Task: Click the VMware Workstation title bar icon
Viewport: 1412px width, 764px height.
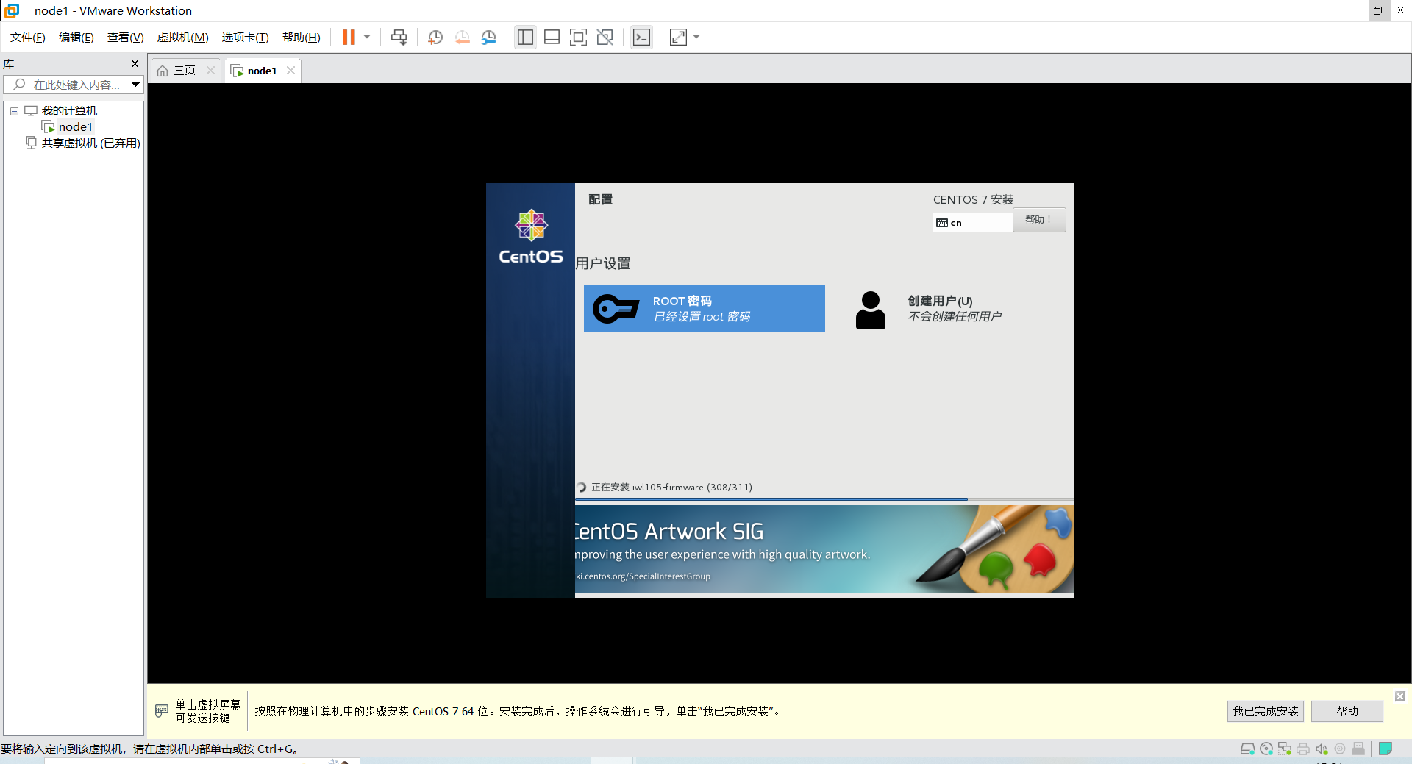Action: (x=12, y=10)
